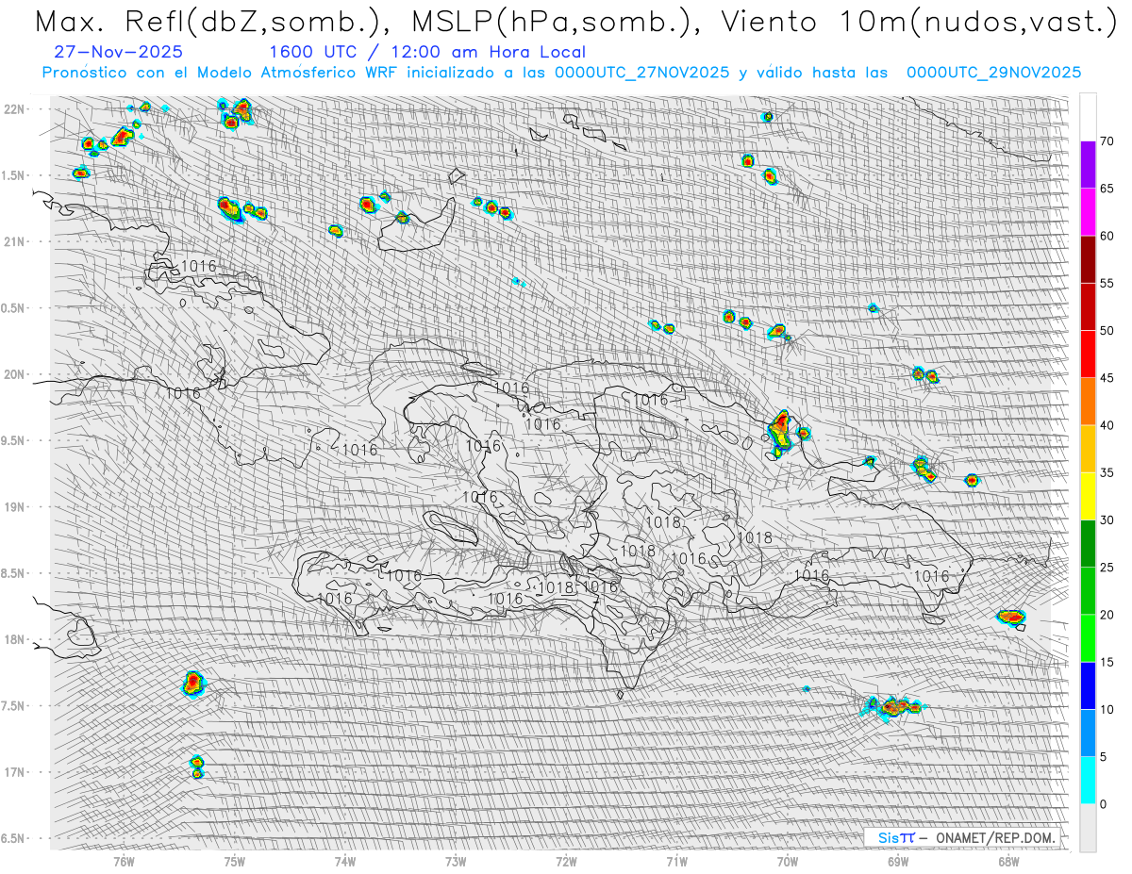
Task: Click the '72W' longitude label
Action: [x=566, y=862]
